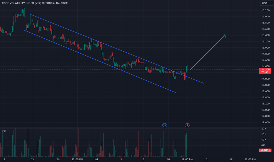Click the 4.705 K volume value label

(265, 150)
